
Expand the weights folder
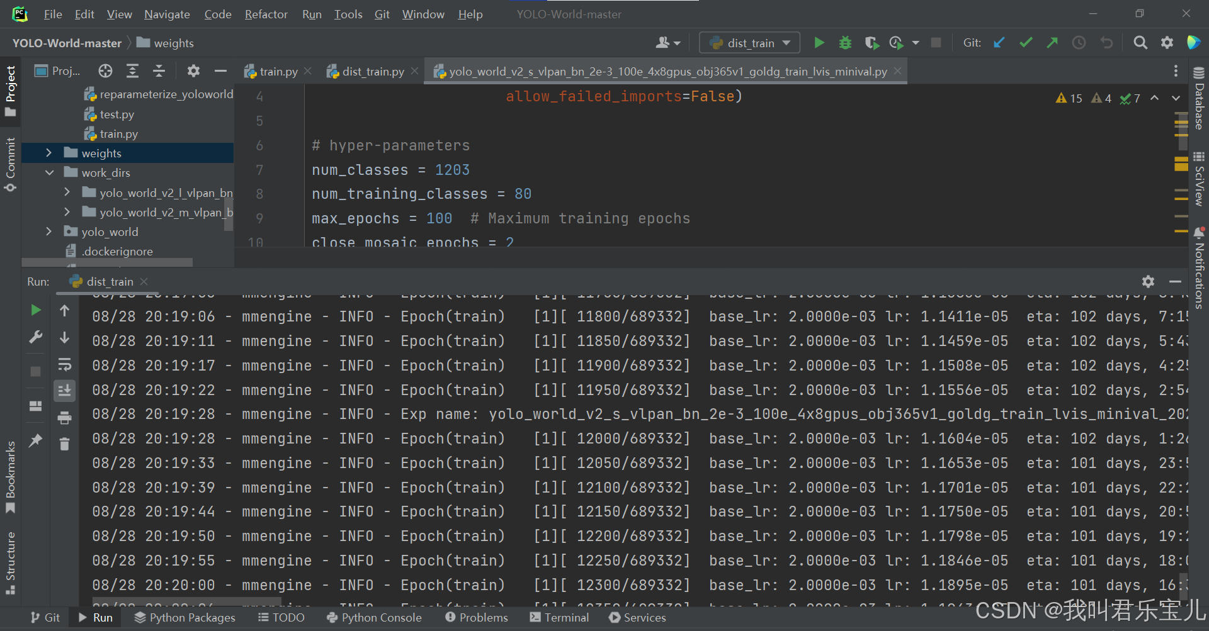tap(48, 153)
